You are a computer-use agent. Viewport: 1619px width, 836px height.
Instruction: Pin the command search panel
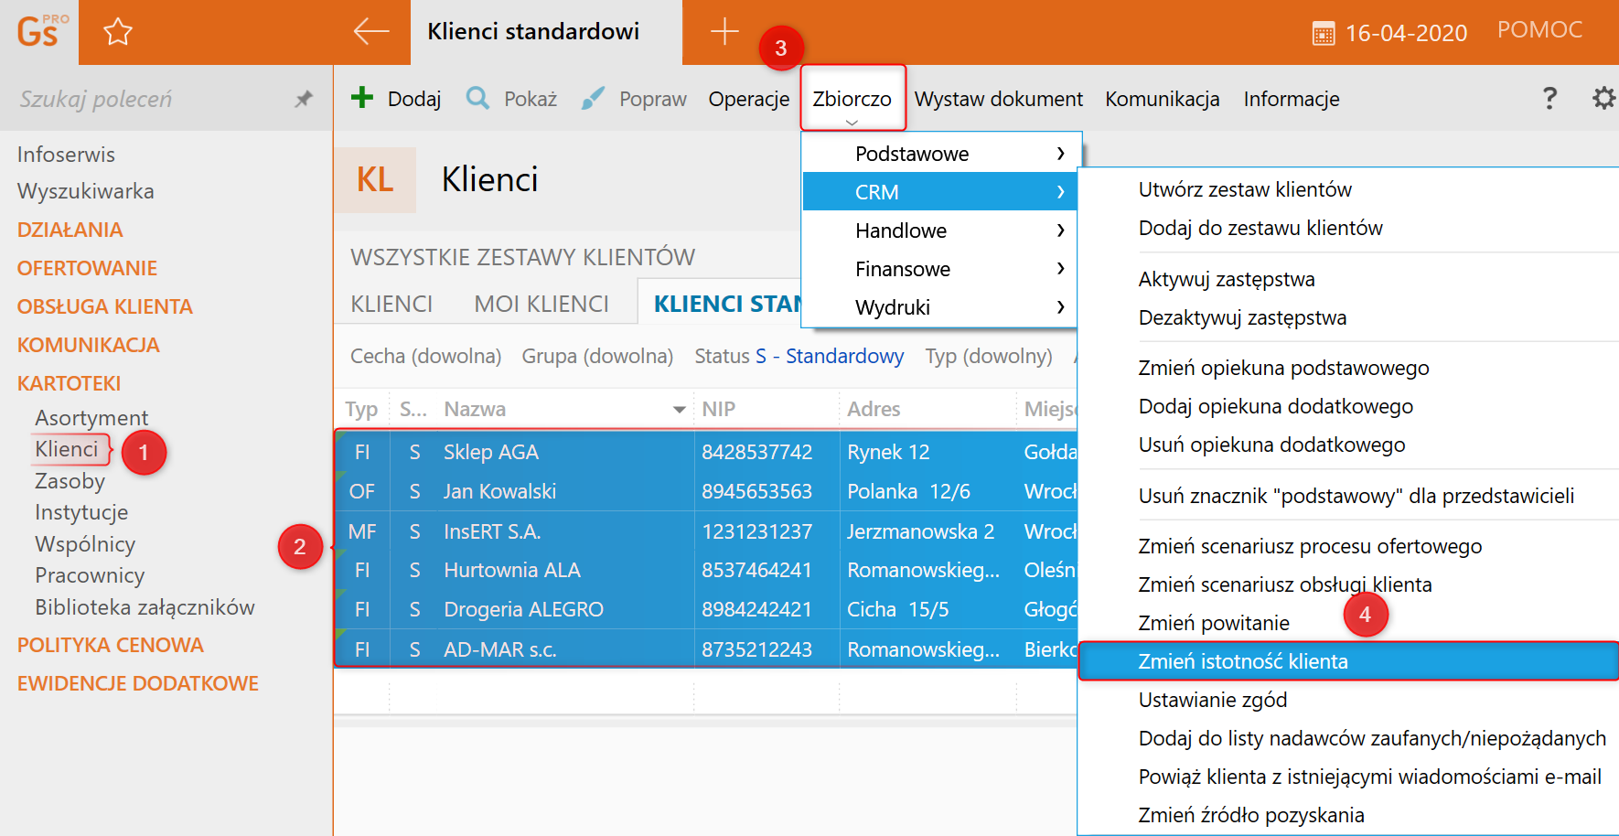click(x=304, y=98)
